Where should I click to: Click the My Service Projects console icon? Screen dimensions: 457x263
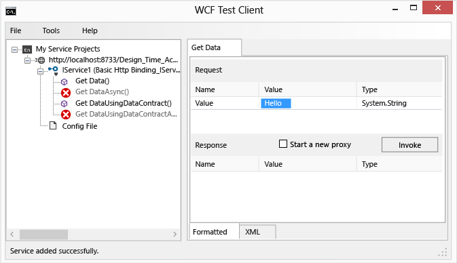coord(27,49)
